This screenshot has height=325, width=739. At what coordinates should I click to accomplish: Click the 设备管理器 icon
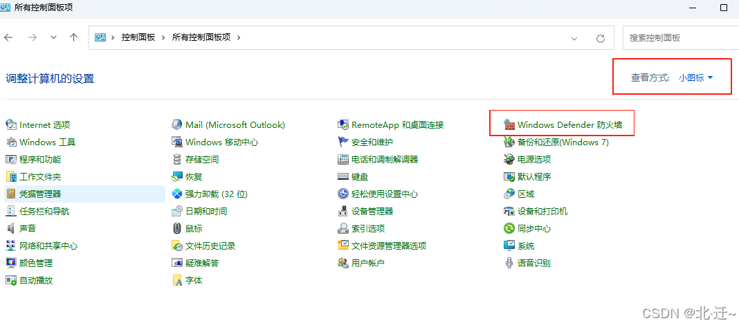coord(343,211)
